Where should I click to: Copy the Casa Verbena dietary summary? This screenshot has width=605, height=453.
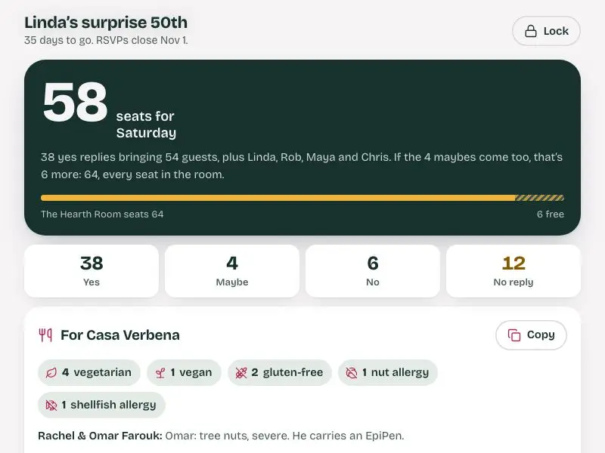[x=531, y=335]
